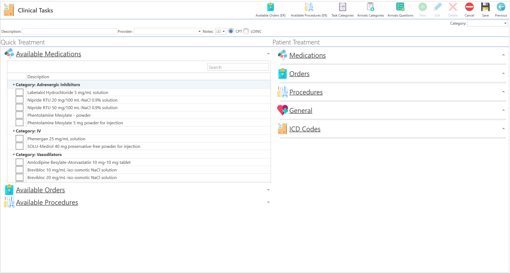Open Available Procedures (ER) toolbar icon
The image size is (510, 273).
309,7
